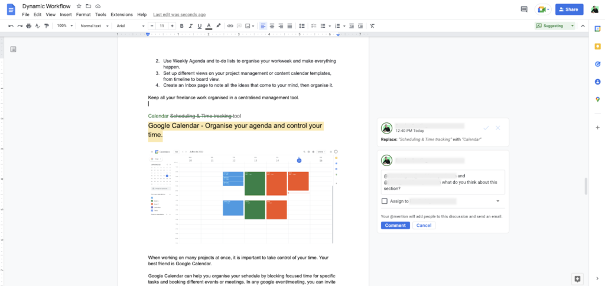Check the cloud document status icon

coord(98,6)
